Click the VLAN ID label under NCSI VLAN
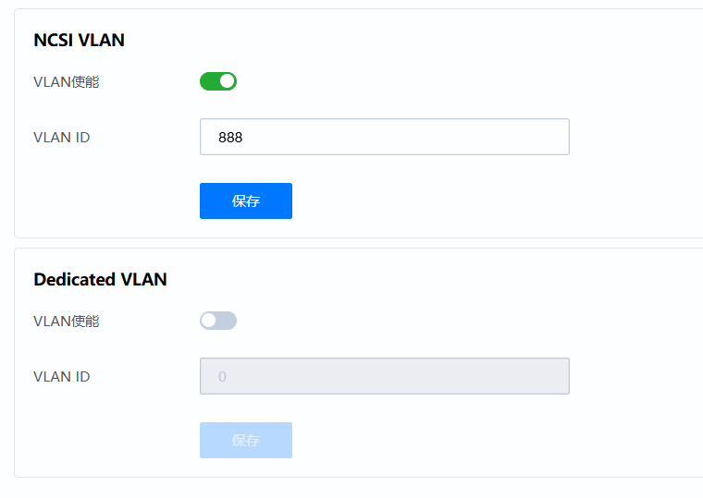The height and width of the screenshot is (498, 703). tap(61, 138)
